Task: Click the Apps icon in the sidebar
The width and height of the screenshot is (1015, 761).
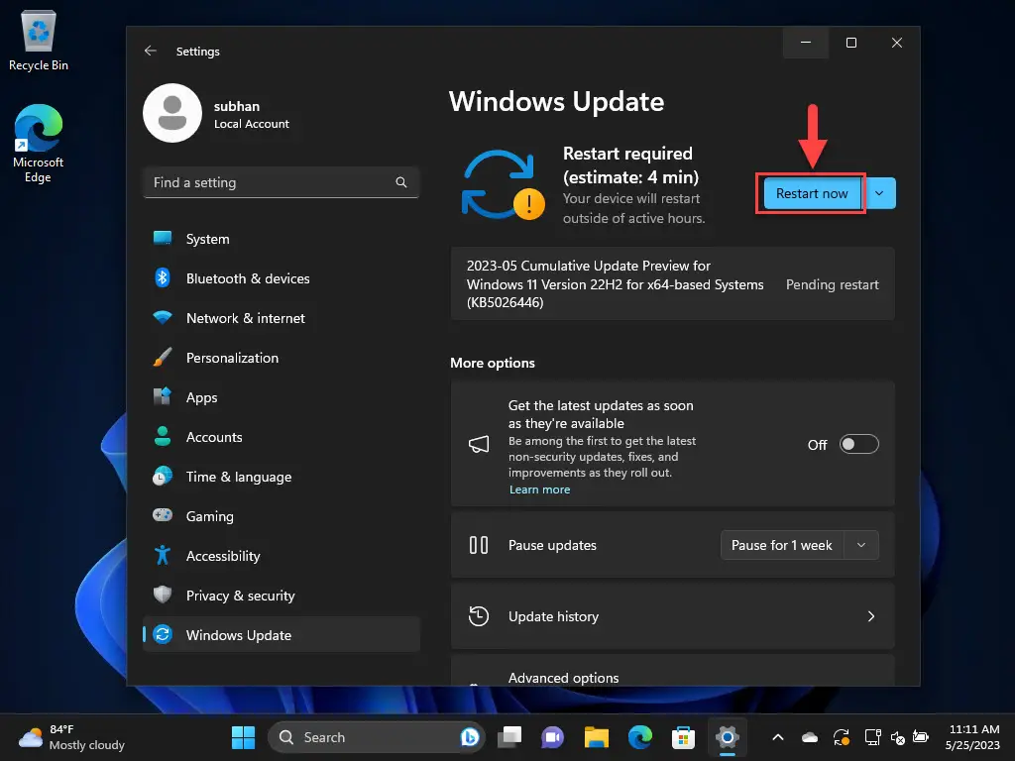Action: click(x=163, y=396)
